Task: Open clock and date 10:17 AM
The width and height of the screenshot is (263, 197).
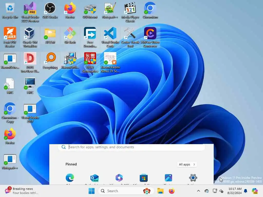Action: [x=235, y=191]
